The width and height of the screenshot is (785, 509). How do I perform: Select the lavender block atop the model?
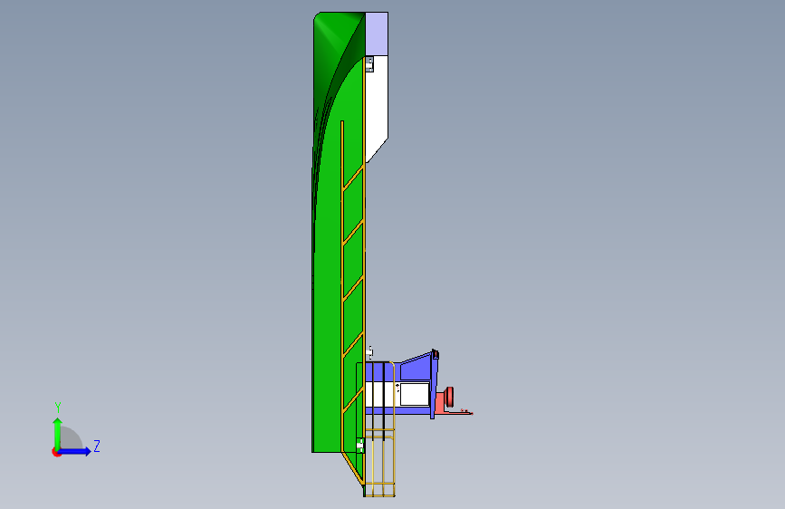click(x=377, y=34)
